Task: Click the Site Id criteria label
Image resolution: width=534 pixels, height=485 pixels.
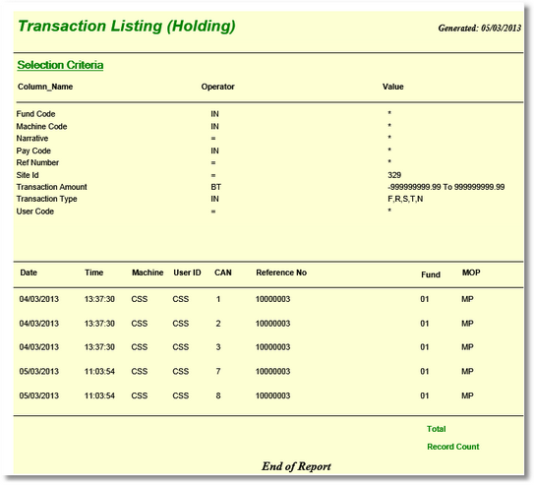Action: coord(28,175)
